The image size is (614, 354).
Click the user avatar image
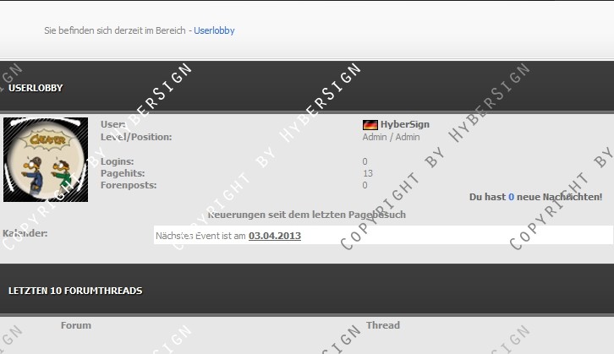tap(46, 160)
